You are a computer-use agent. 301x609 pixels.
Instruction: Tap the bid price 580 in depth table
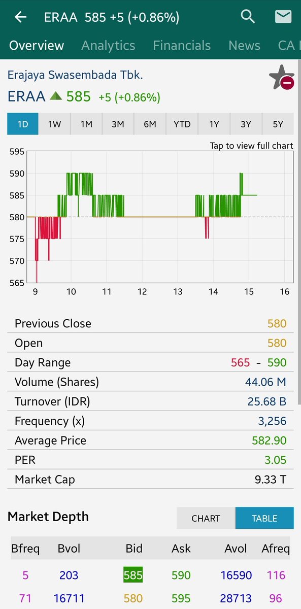click(x=133, y=598)
